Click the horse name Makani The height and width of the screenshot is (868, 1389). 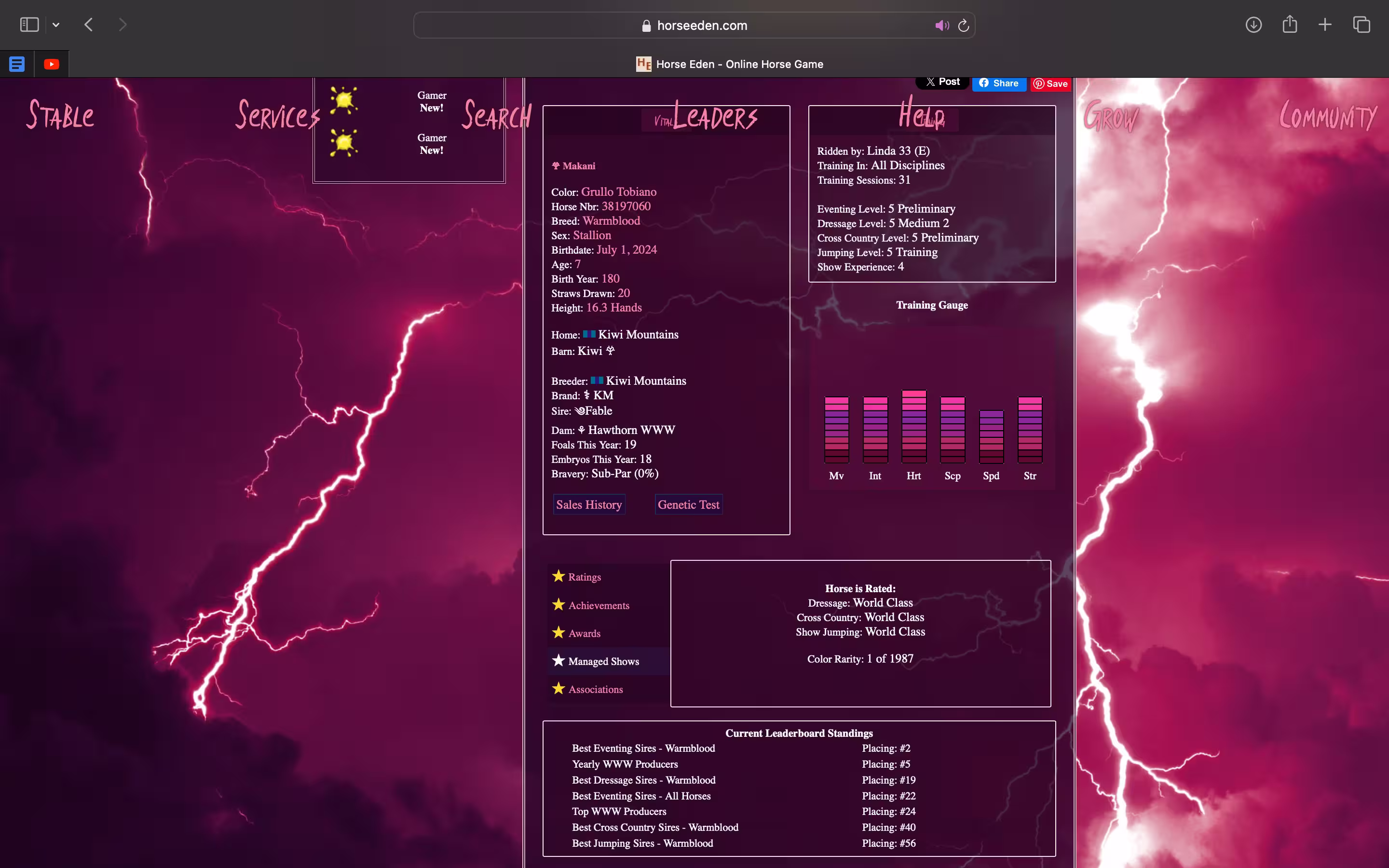click(578, 166)
